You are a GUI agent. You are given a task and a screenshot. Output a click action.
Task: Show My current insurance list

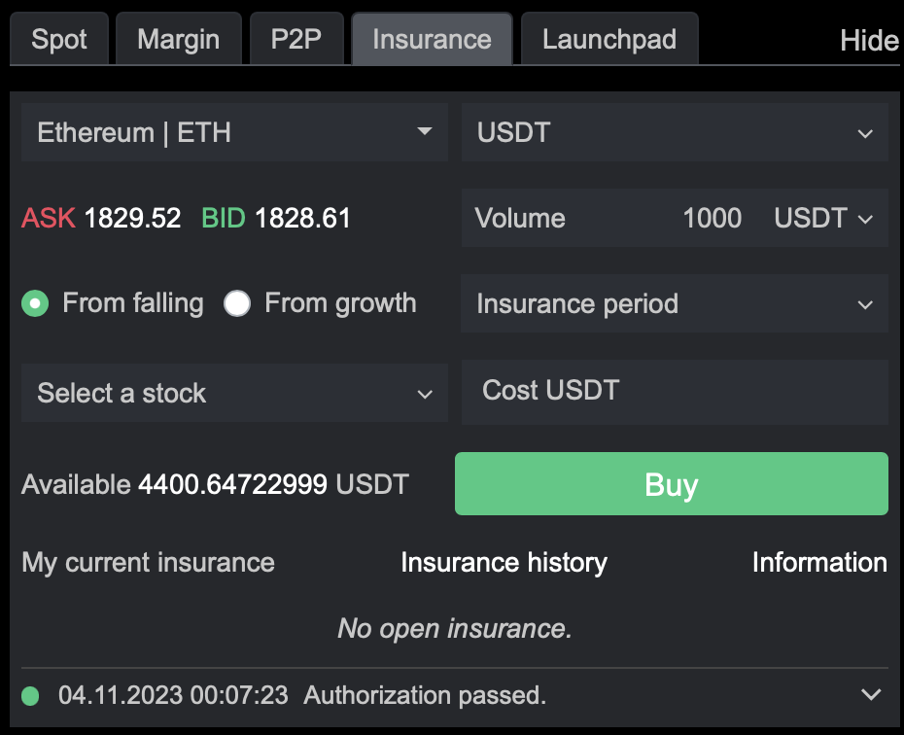148,563
